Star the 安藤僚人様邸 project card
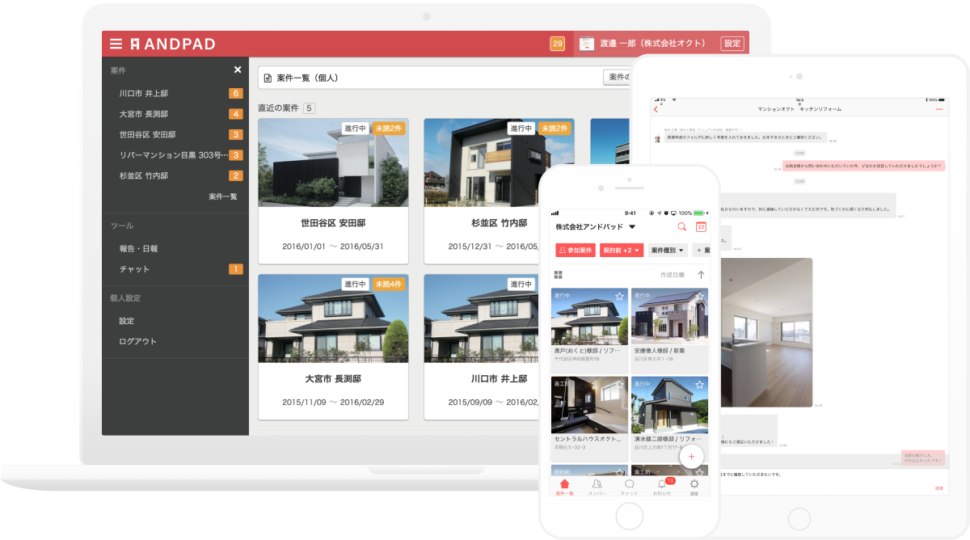Viewport: 970px width, 540px height. coord(699,297)
